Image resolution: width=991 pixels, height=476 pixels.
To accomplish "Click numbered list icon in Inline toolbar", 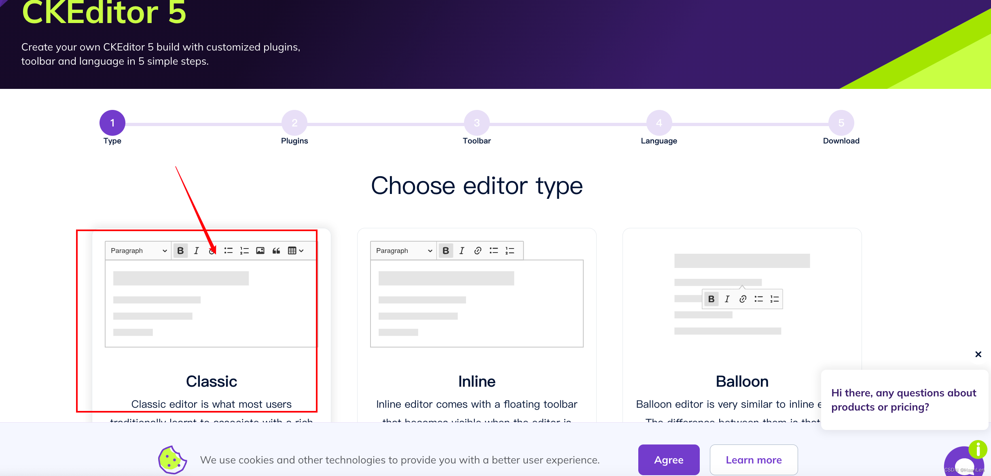I will click(510, 251).
